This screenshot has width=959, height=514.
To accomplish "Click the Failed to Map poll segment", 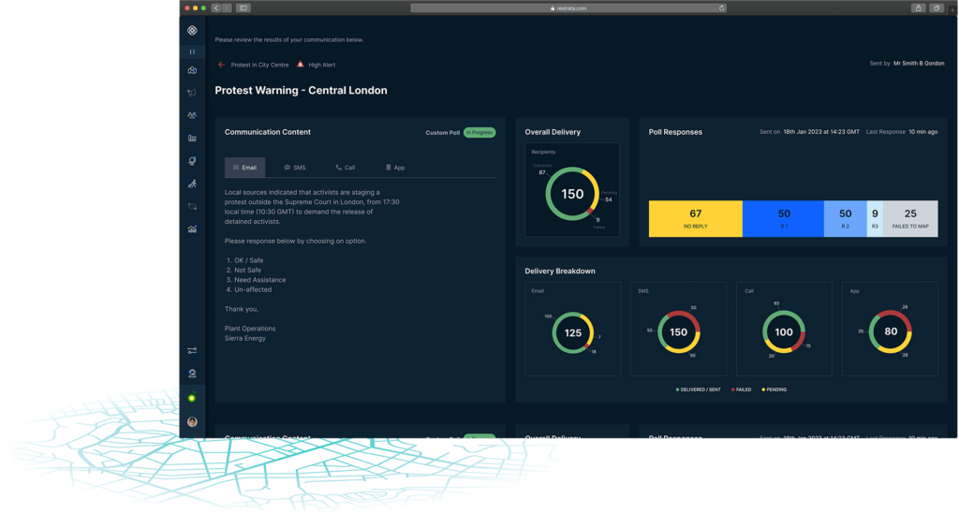I will click(910, 218).
